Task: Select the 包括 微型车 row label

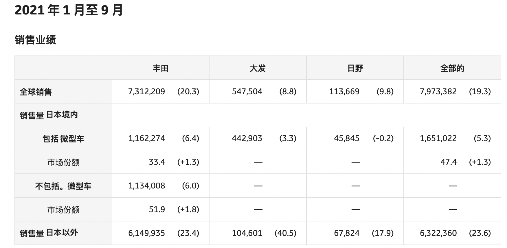Action: coord(63,139)
